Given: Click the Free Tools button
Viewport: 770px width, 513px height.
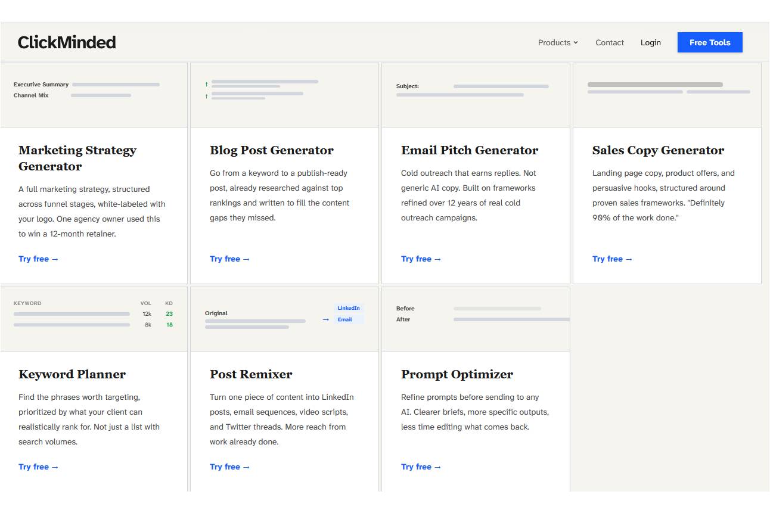Looking at the screenshot, I should click(709, 42).
